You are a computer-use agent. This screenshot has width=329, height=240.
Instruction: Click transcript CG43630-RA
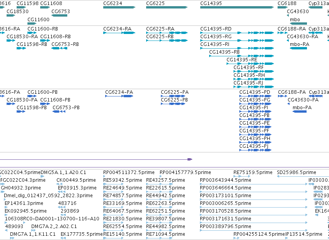[288, 41]
